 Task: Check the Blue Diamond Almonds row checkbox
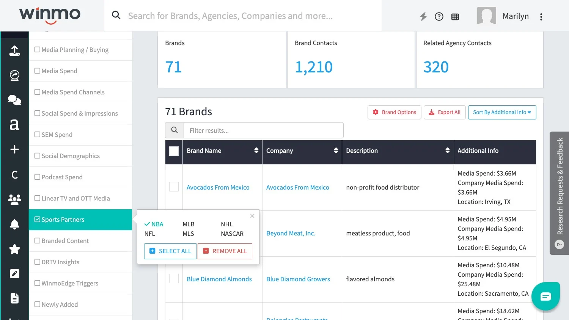tap(174, 278)
